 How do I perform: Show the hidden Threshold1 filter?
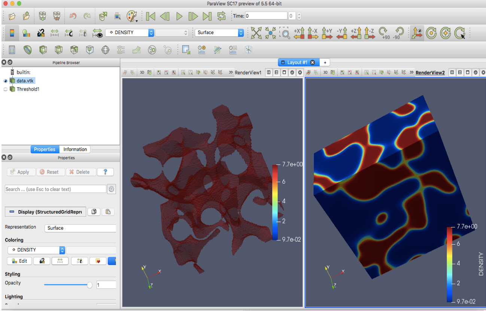coord(5,89)
